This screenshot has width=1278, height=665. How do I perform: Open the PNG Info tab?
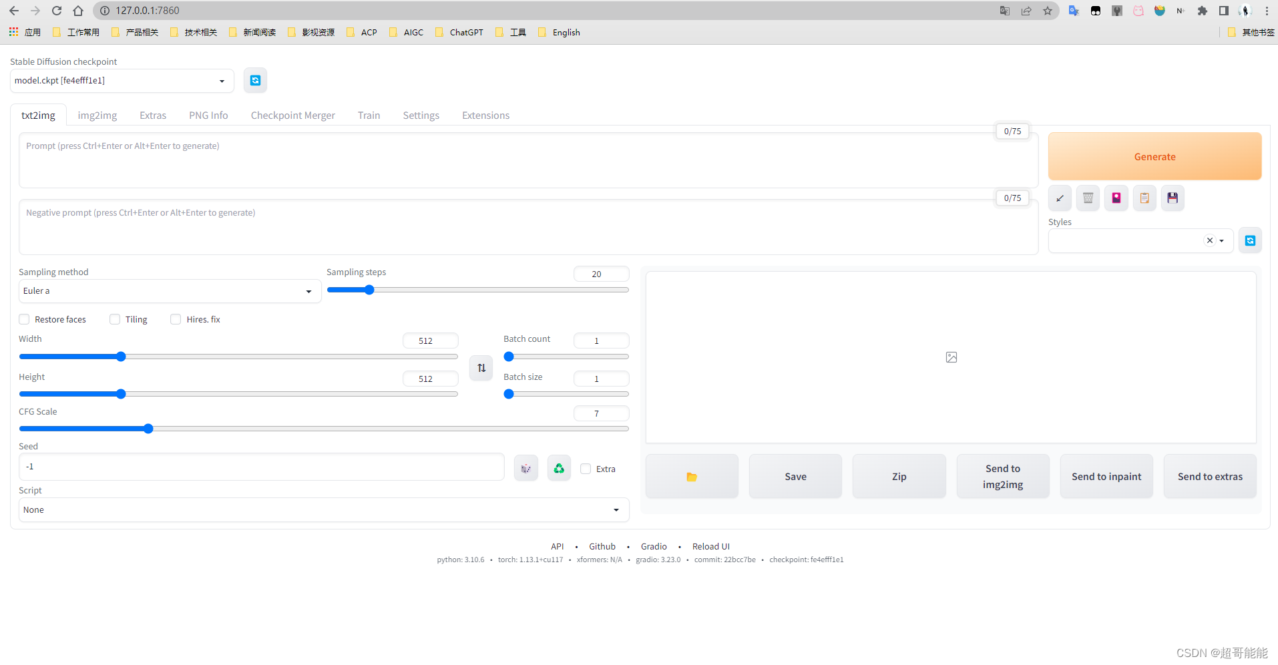pyautogui.click(x=208, y=116)
